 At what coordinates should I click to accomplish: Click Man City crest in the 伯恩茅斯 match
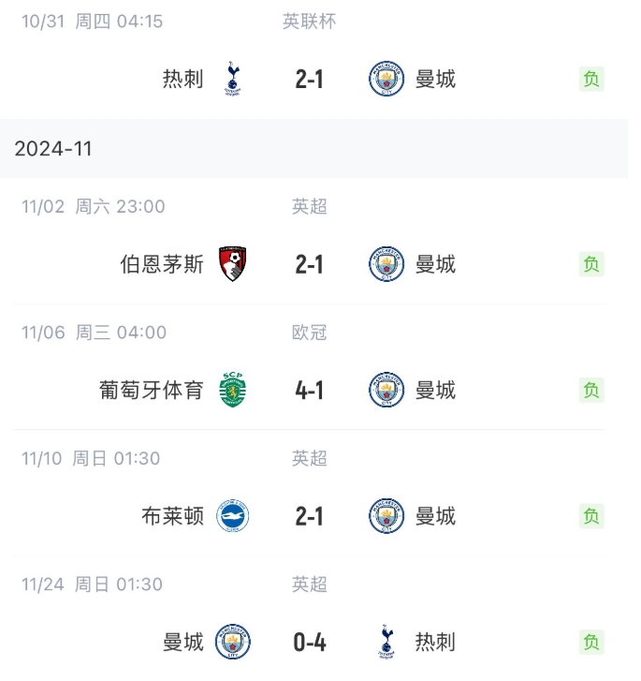[x=386, y=264]
